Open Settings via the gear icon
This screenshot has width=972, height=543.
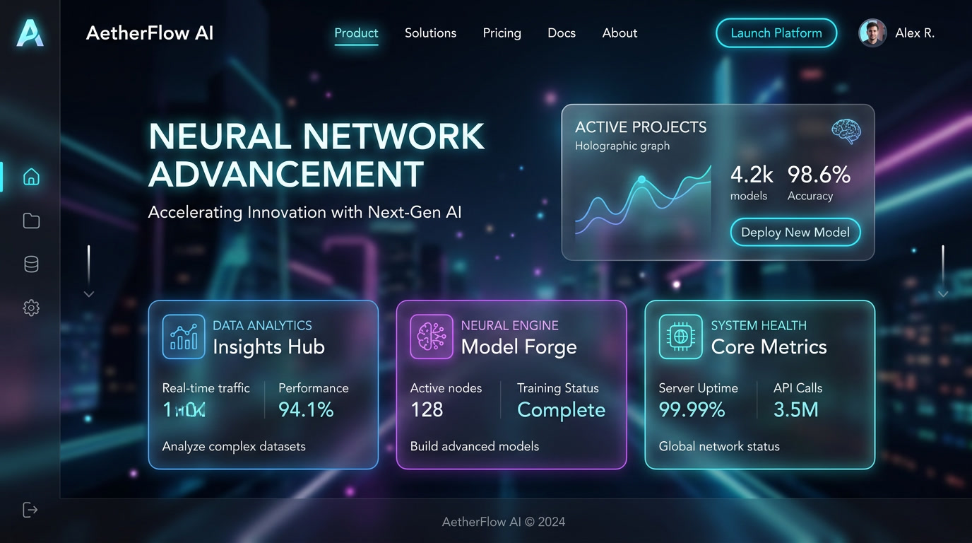pyautogui.click(x=31, y=308)
